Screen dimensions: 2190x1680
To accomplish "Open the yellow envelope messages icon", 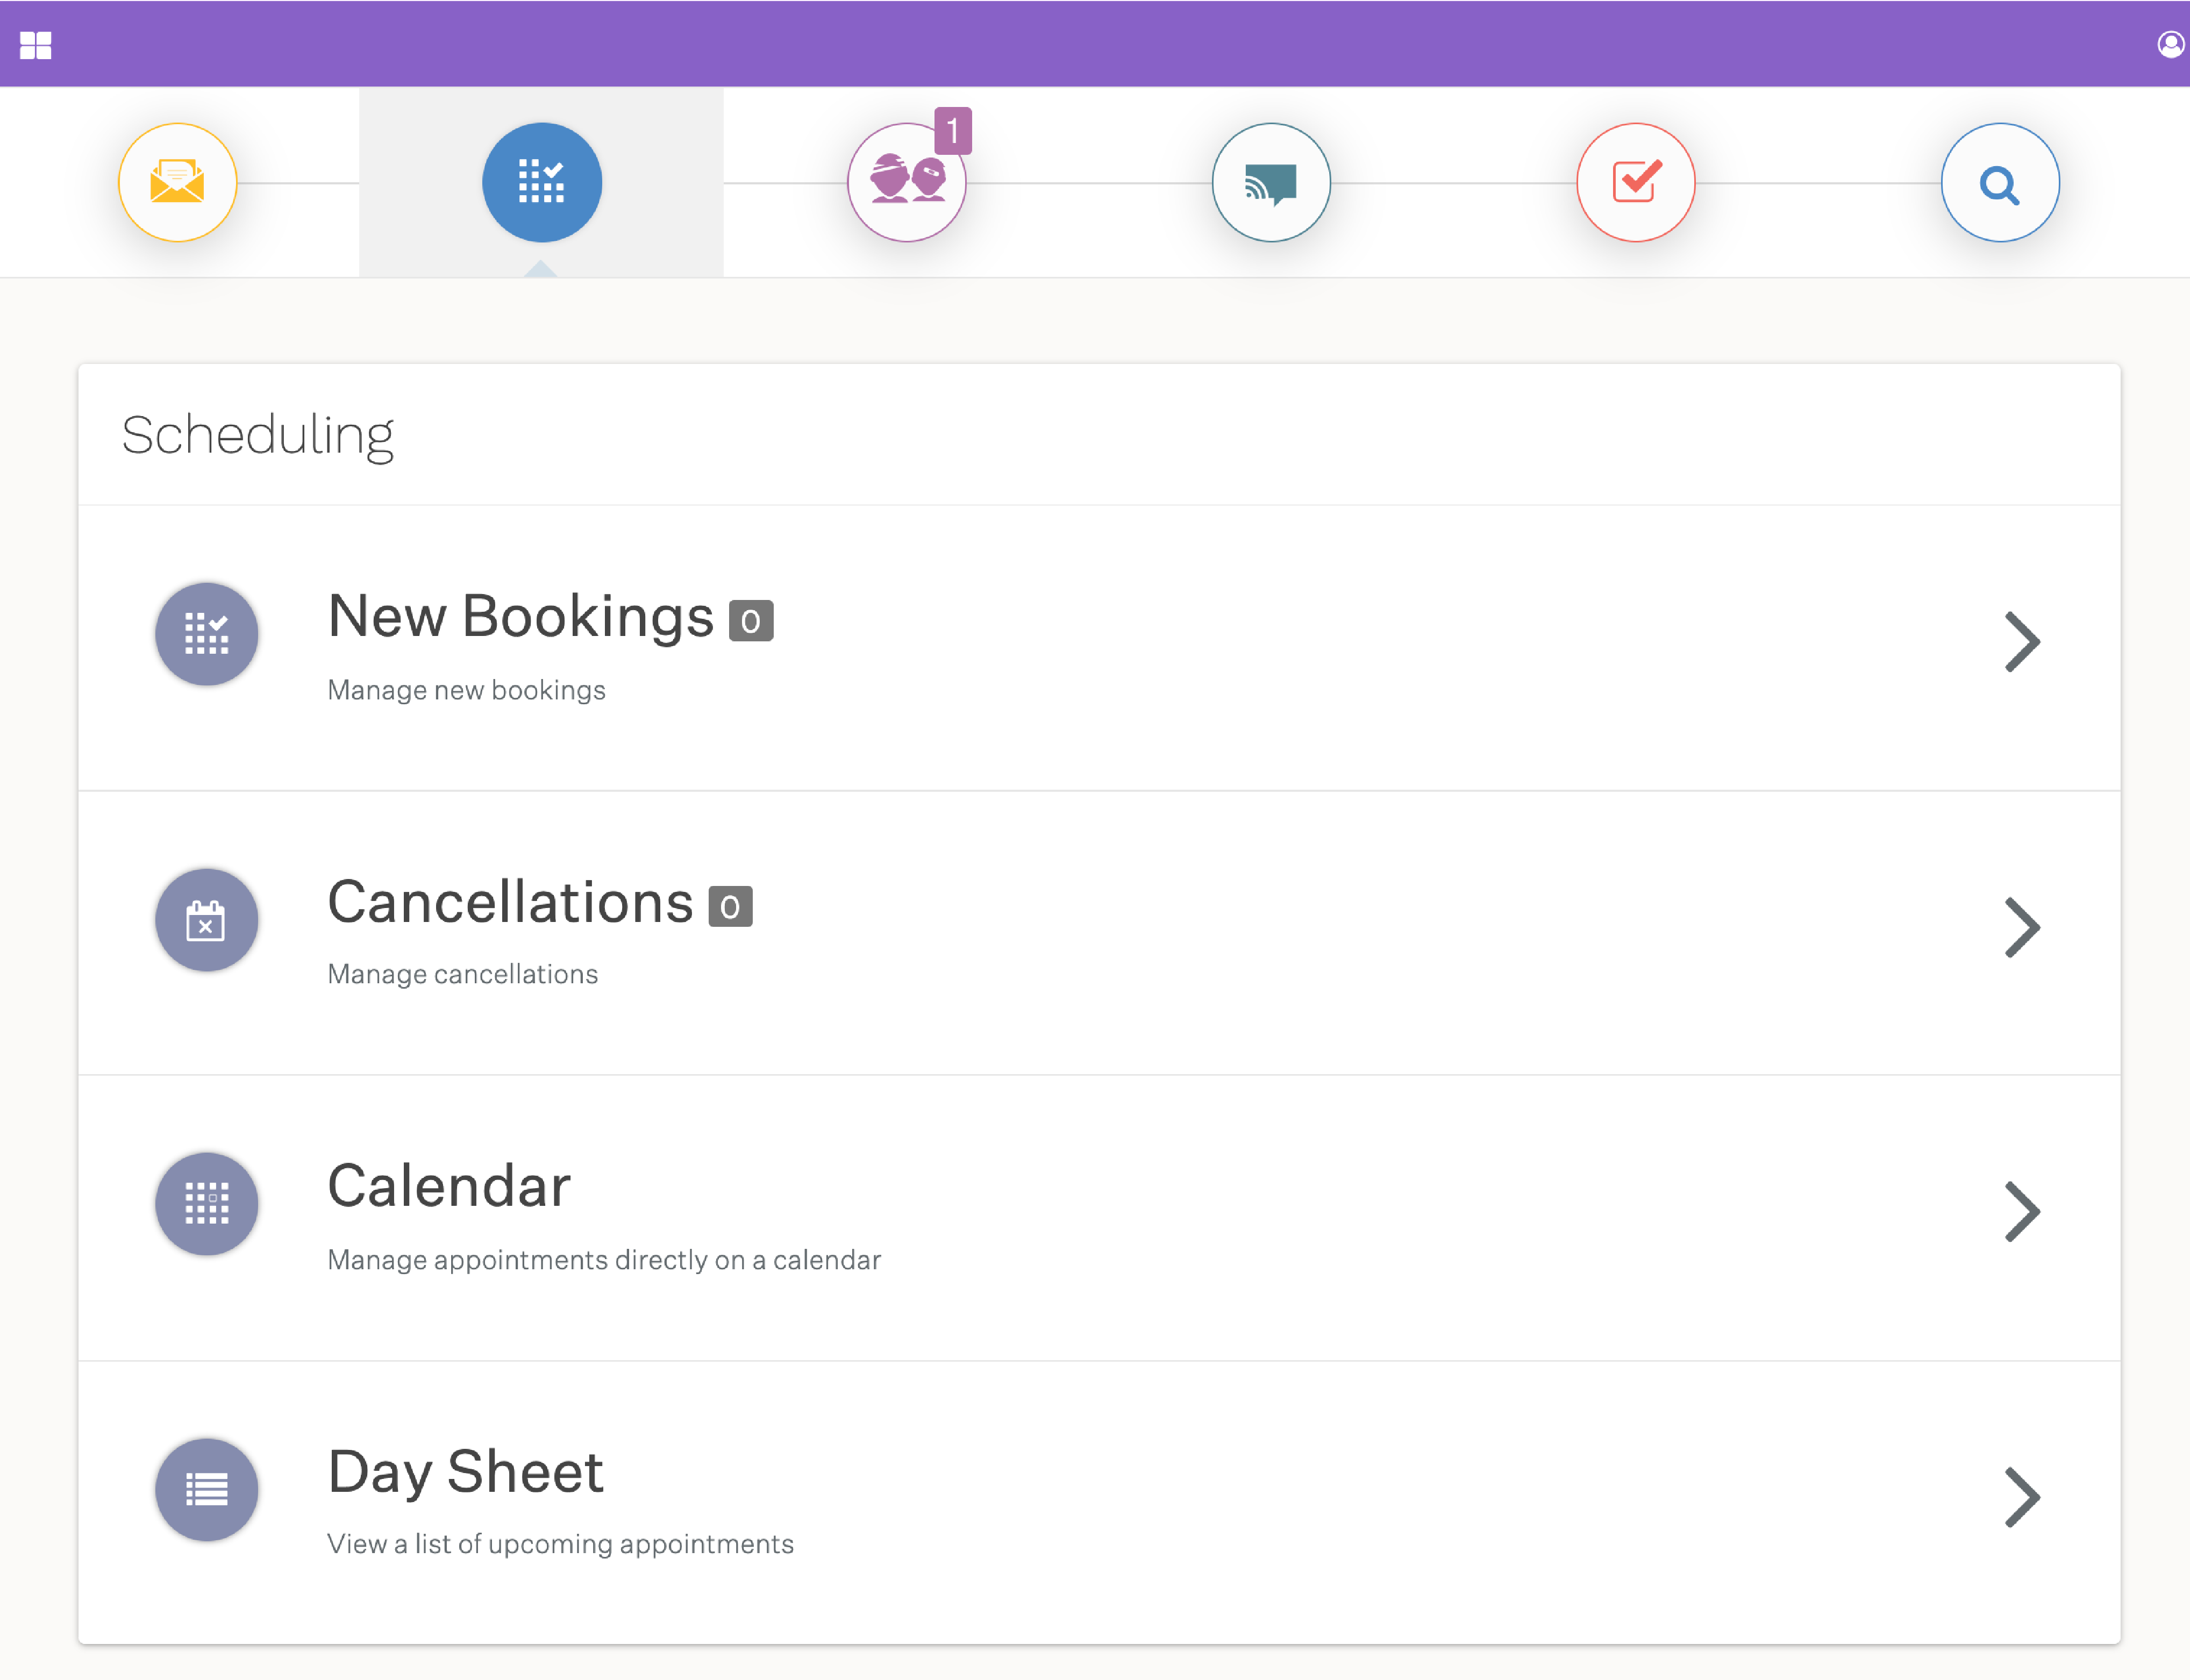I will click(178, 182).
